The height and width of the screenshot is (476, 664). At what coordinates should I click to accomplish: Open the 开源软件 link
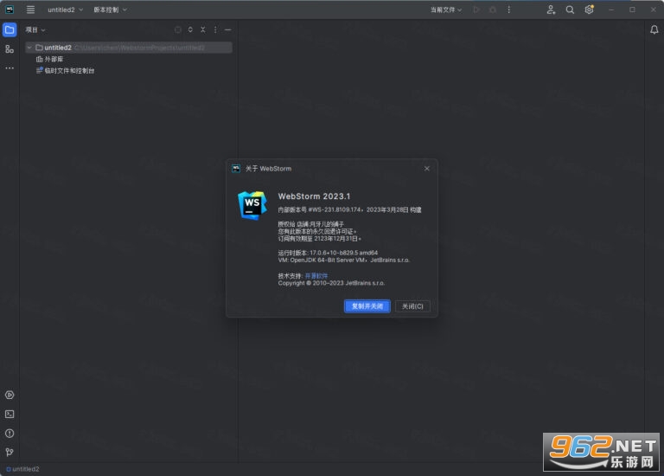[x=316, y=275]
